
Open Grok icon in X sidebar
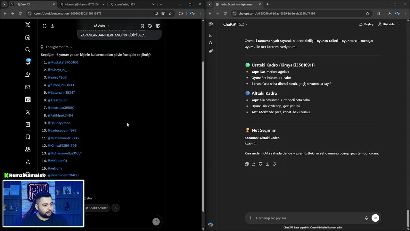click(x=28, y=99)
